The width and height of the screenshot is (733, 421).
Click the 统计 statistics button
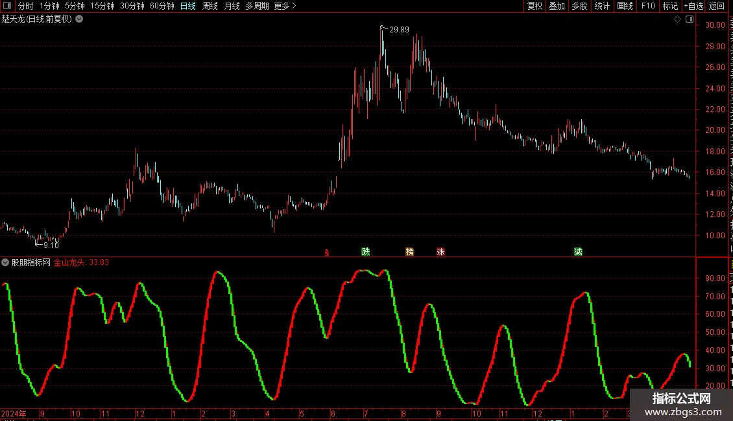click(x=602, y=6)
